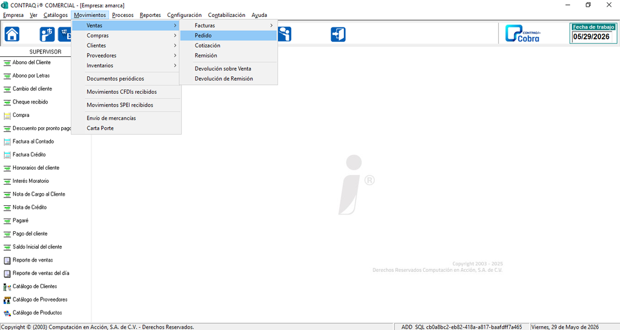
Task: Click the Nota de Cargo al Cliente icon
Action: coord(7,194)
